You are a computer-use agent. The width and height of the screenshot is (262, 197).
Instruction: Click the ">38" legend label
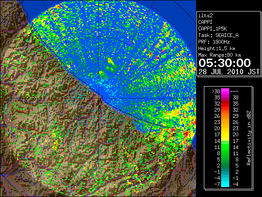pos(216,92)
